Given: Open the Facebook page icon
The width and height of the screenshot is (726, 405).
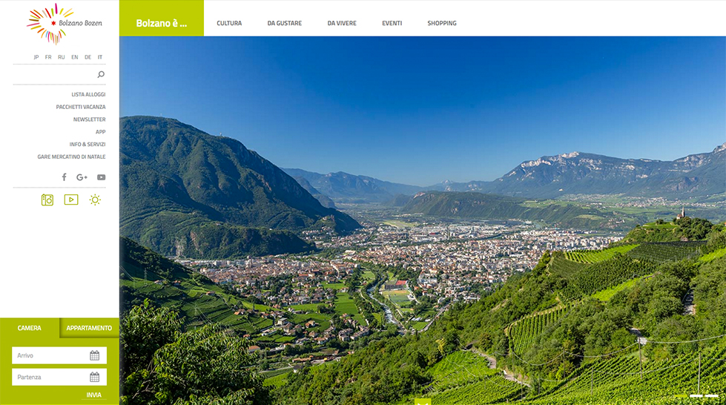Looking at the screenshot, I should point(65,177).
